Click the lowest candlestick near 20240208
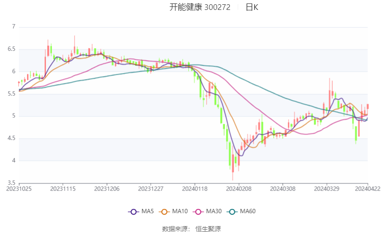The image size is (383, 233). [233, 163]
